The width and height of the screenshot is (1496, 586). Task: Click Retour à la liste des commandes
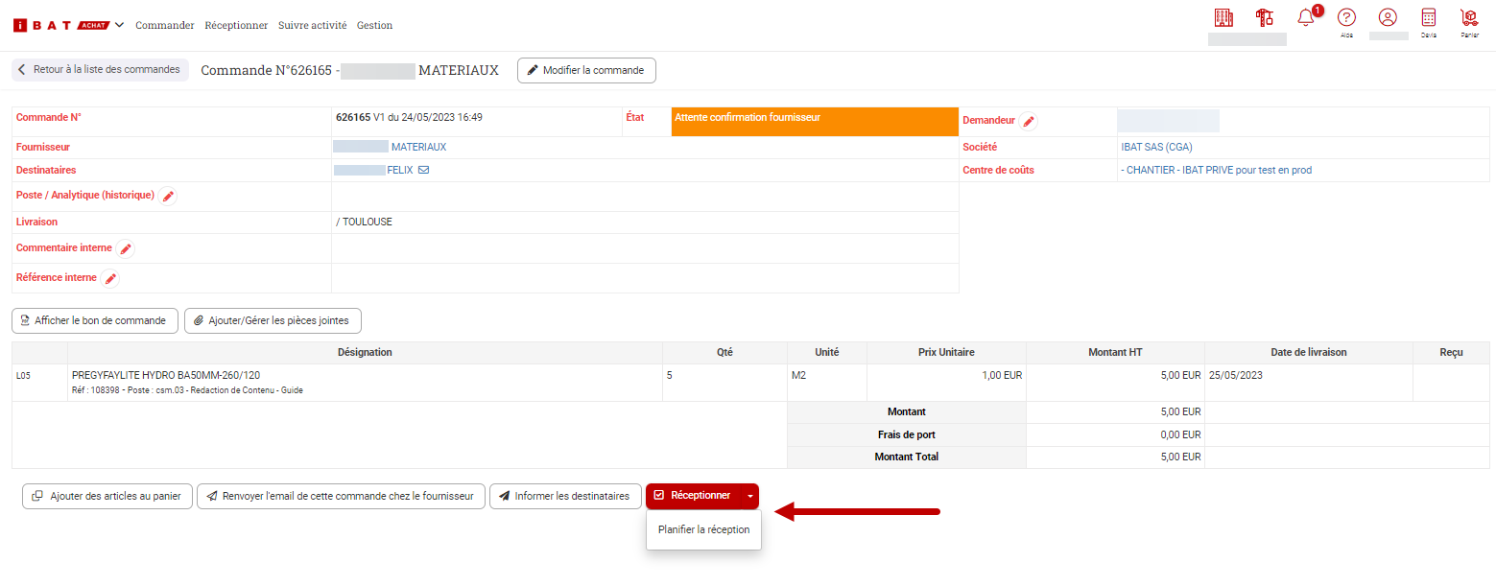(100, 70)
